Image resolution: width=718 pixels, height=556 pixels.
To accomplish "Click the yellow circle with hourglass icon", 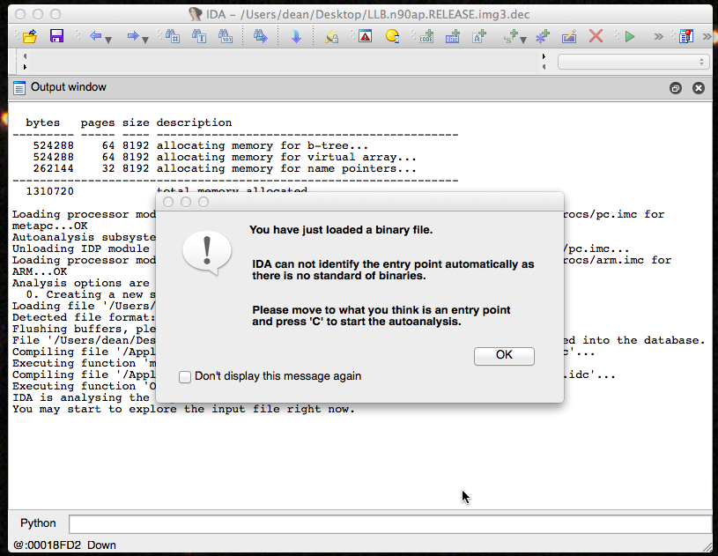I will (x=392, y=36).
